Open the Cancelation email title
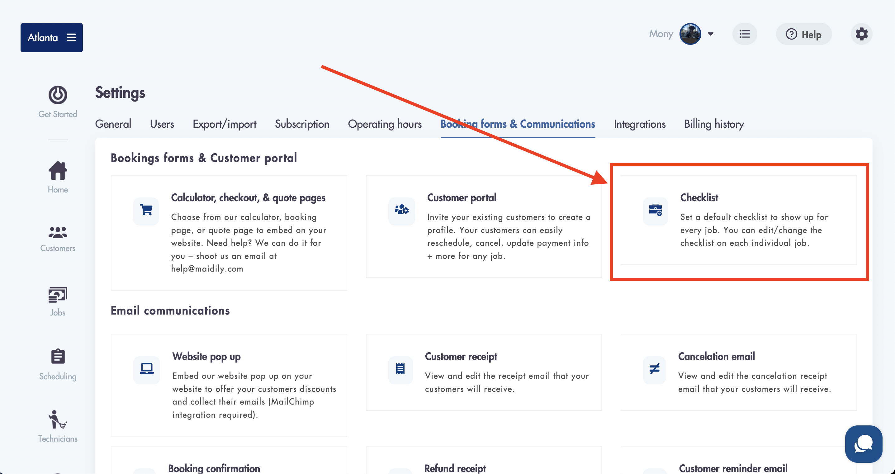The width and height of the screenshot is (895, 474). pyautogui.click(x=717, y=357)
